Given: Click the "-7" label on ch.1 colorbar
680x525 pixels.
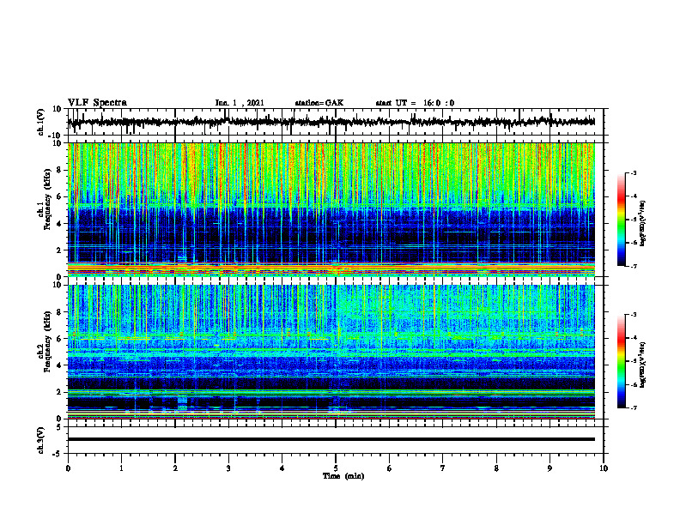Looking at the screenshot, I should [x=633, y=266].
